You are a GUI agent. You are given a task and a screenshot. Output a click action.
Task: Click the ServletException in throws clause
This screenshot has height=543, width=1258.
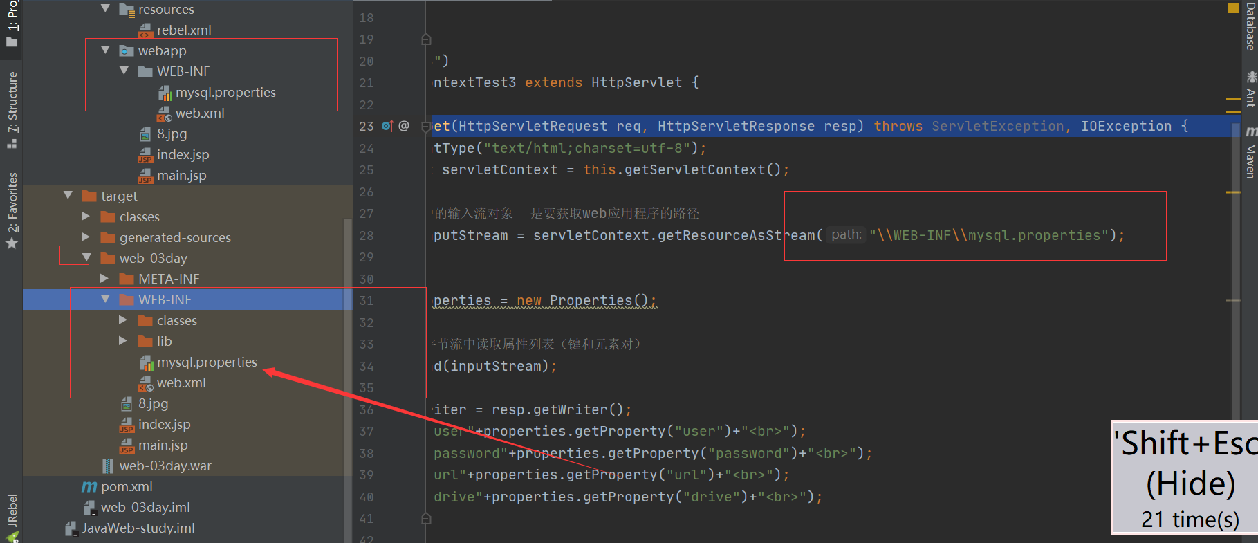point(997,126)
